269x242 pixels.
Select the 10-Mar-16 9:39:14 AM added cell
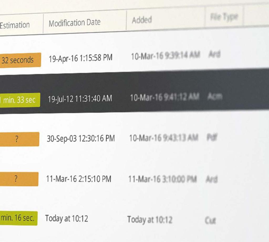point(165,56)
